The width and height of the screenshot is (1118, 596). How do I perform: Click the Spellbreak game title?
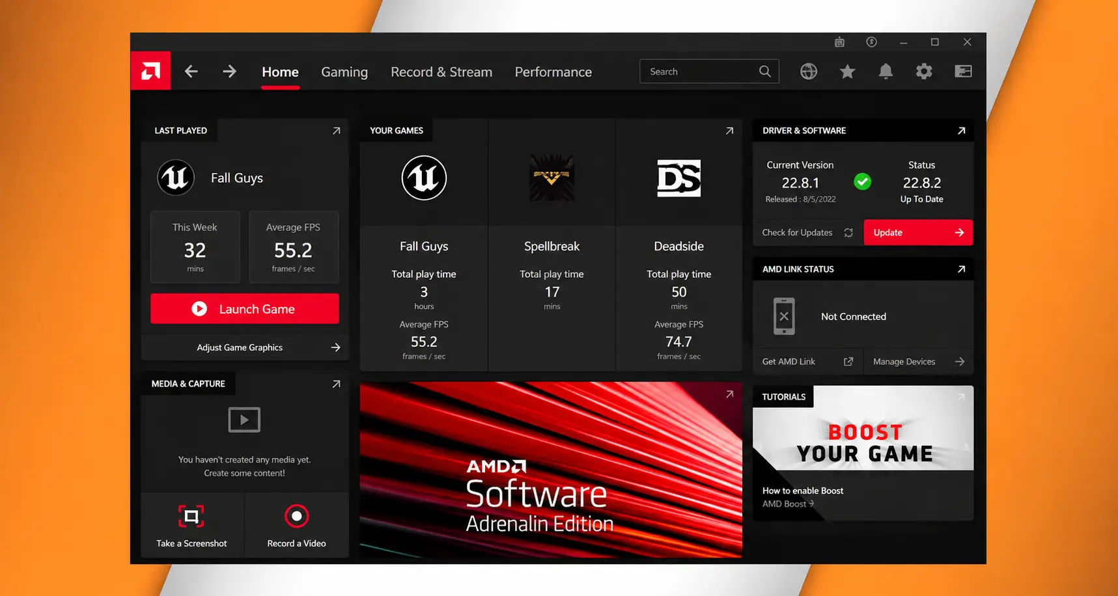[x=552, y=246]
